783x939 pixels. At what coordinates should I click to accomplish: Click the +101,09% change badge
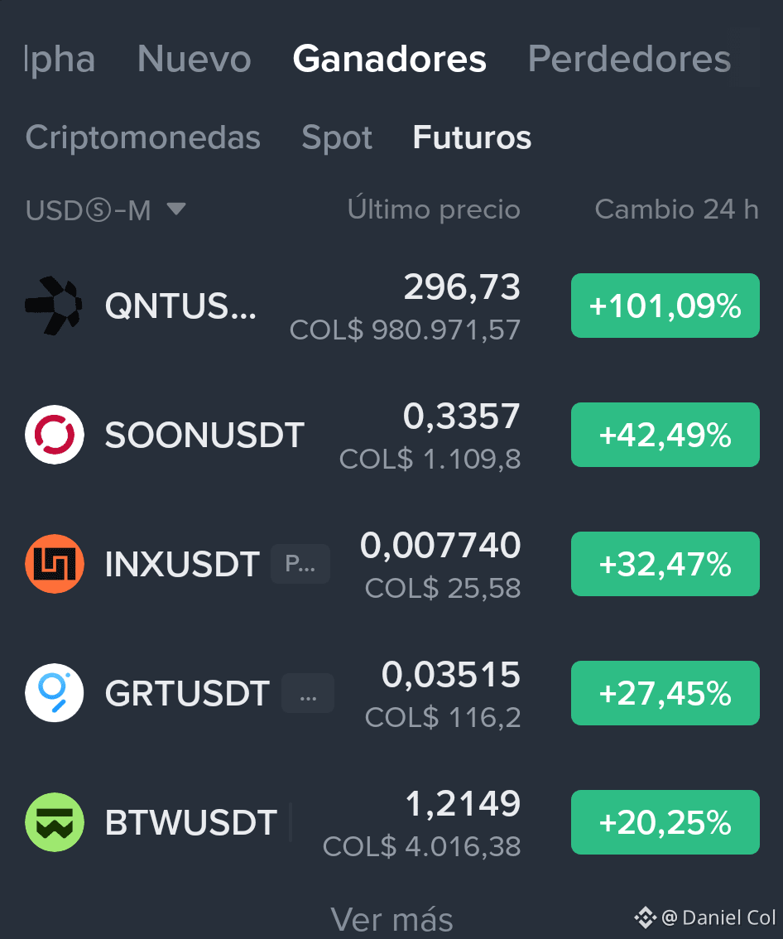pos(665,306)
